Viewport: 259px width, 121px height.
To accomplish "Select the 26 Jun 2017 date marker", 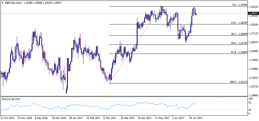I will click(197, 118).
